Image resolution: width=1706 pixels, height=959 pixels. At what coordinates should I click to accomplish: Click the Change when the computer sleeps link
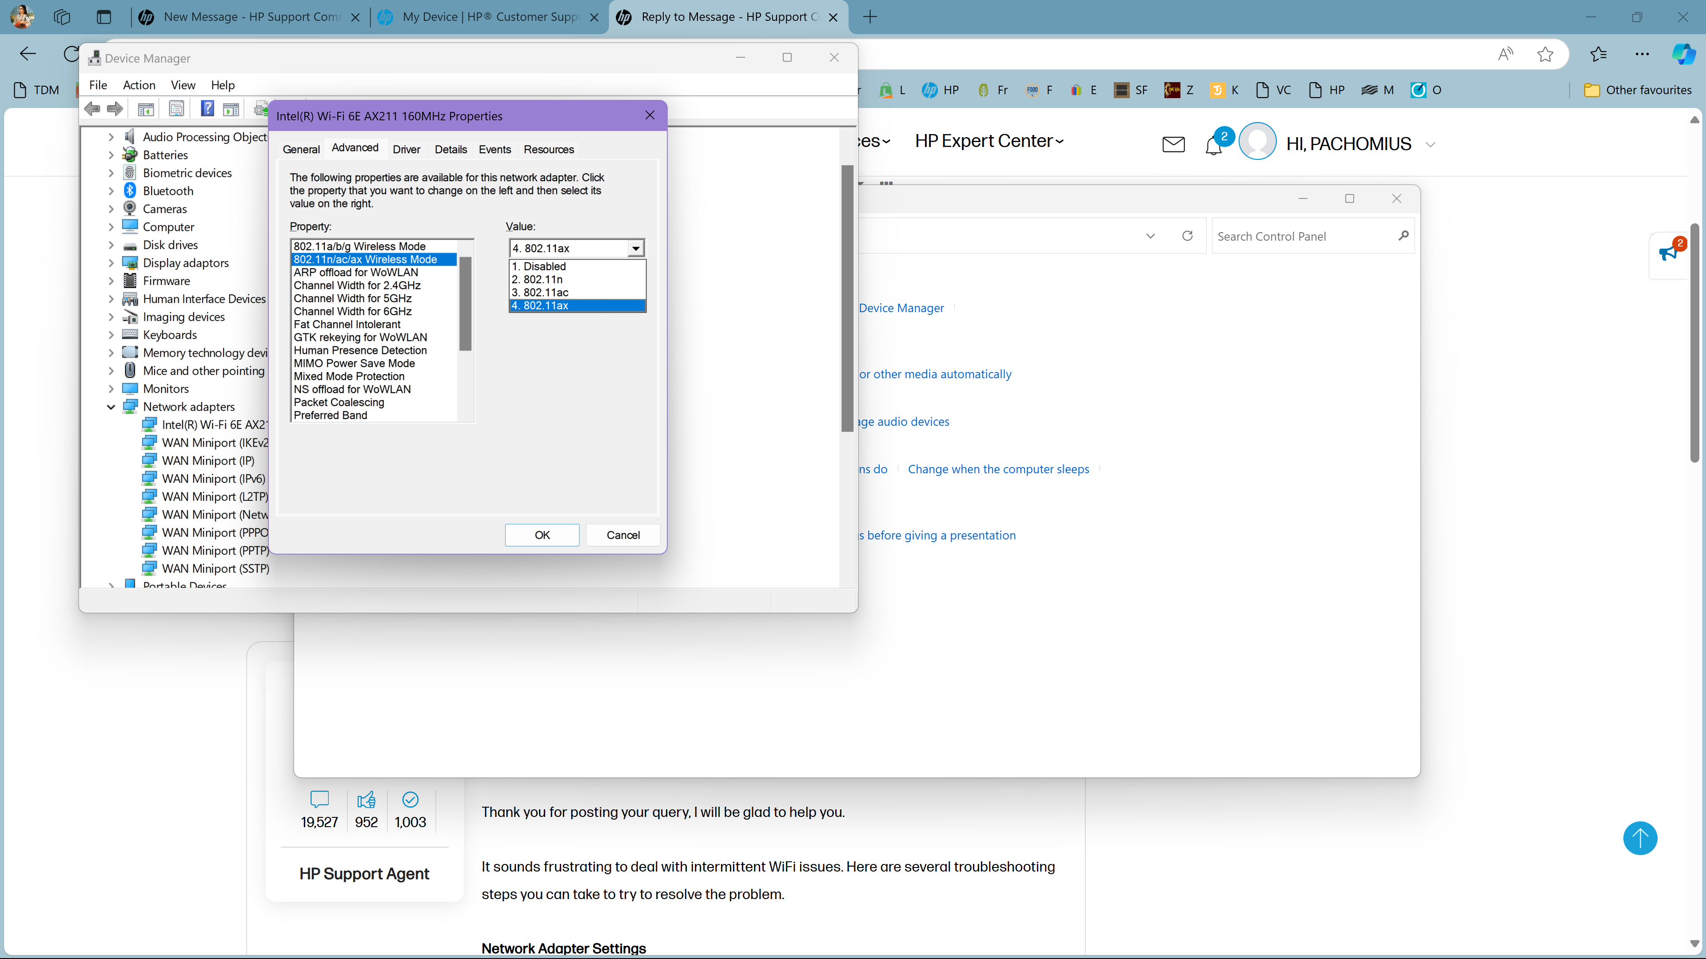pyautogui.click(x=998, y=468)
